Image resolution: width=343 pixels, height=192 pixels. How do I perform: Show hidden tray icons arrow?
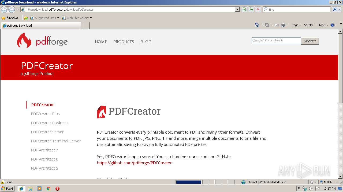299,189
